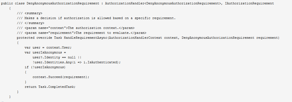The height and width of the screenshot is (102, 292).
Task: Click the user?.Identity == null expression
Action: 54,57
